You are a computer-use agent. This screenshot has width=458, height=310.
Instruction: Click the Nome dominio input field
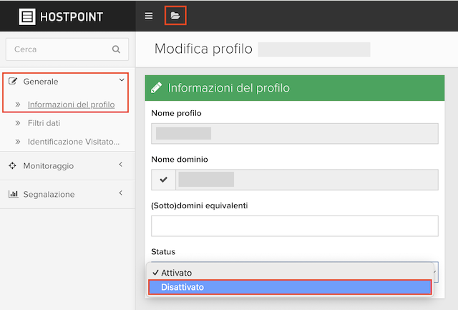[x=307, y=180]
